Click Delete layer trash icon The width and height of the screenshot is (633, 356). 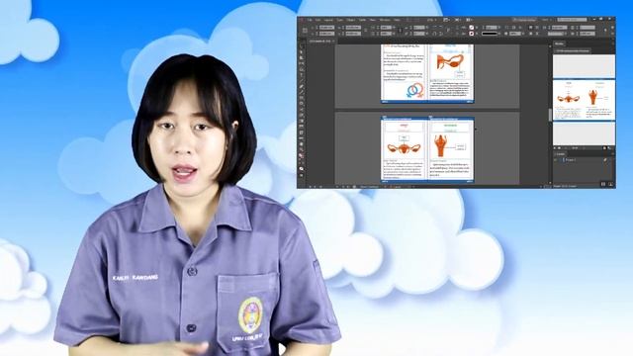[610, 184]
